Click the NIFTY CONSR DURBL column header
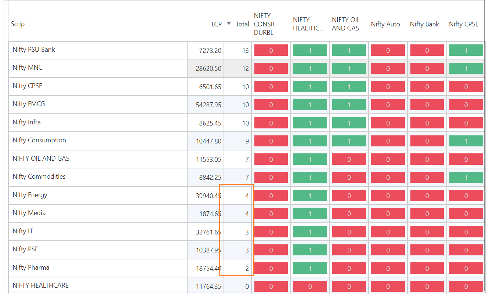This screenshot has height=295, width=486. click(x=264, y=24)
